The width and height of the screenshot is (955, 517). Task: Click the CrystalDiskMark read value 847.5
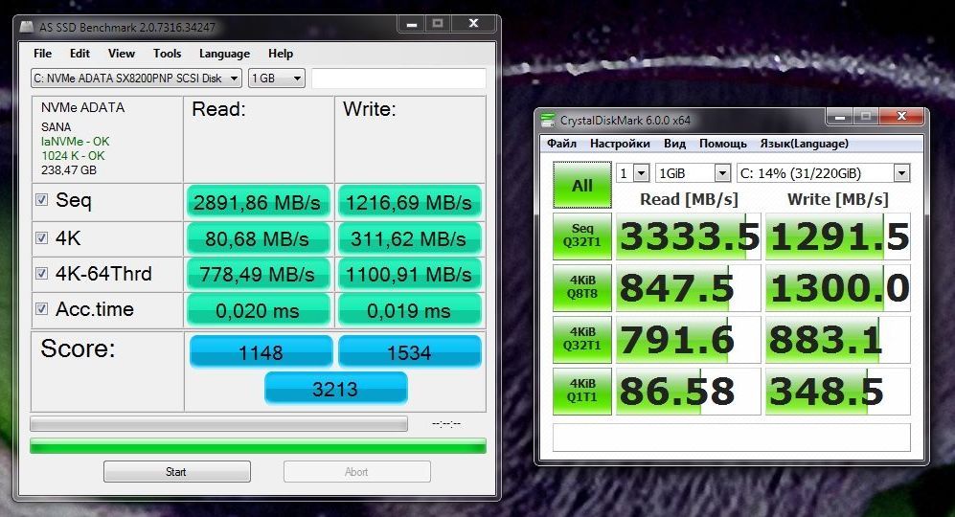pyautogui.click(x=689, y=288)
